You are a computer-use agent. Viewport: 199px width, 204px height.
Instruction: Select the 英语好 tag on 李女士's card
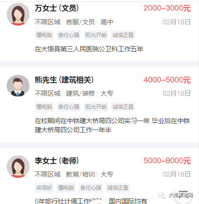(x=44, y=188)
